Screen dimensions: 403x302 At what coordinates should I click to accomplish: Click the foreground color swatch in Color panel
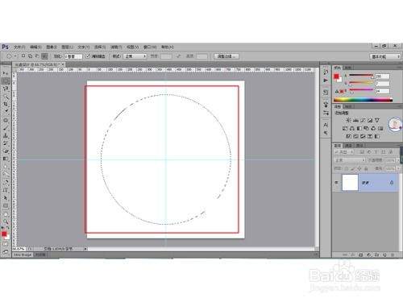pos(336,77)
